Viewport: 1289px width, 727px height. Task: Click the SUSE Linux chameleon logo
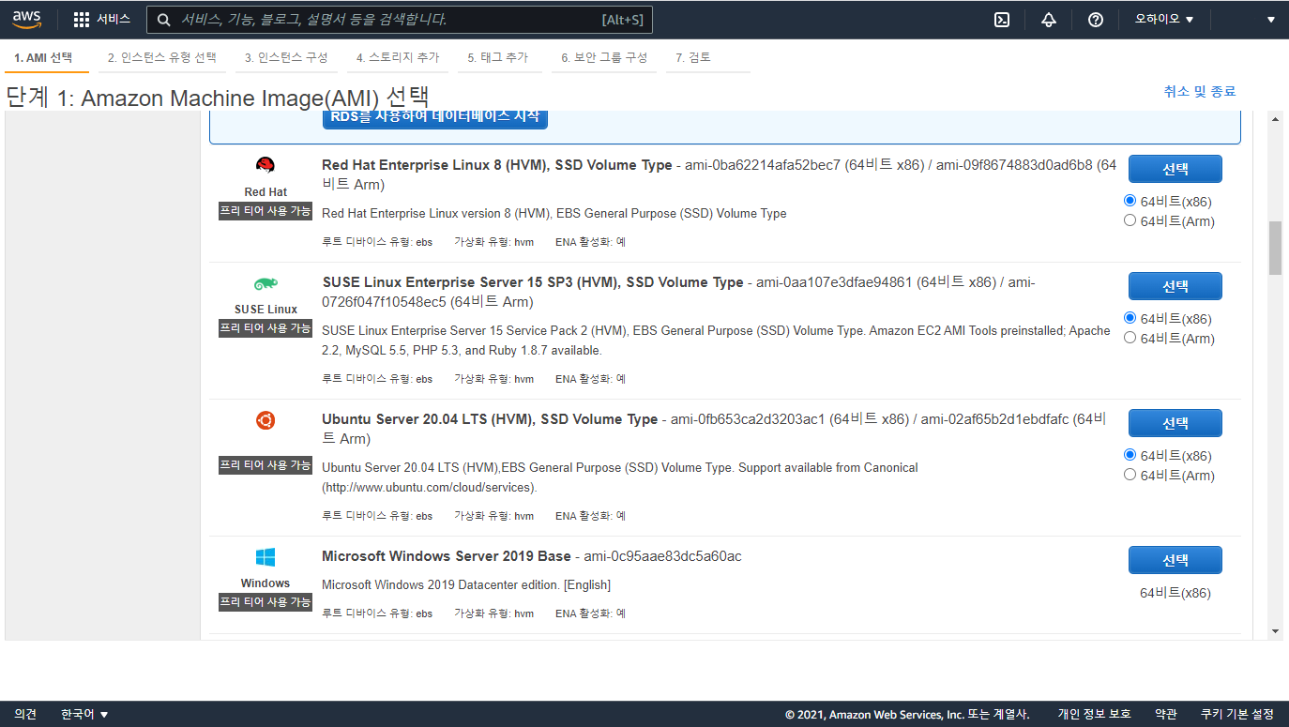265,284
